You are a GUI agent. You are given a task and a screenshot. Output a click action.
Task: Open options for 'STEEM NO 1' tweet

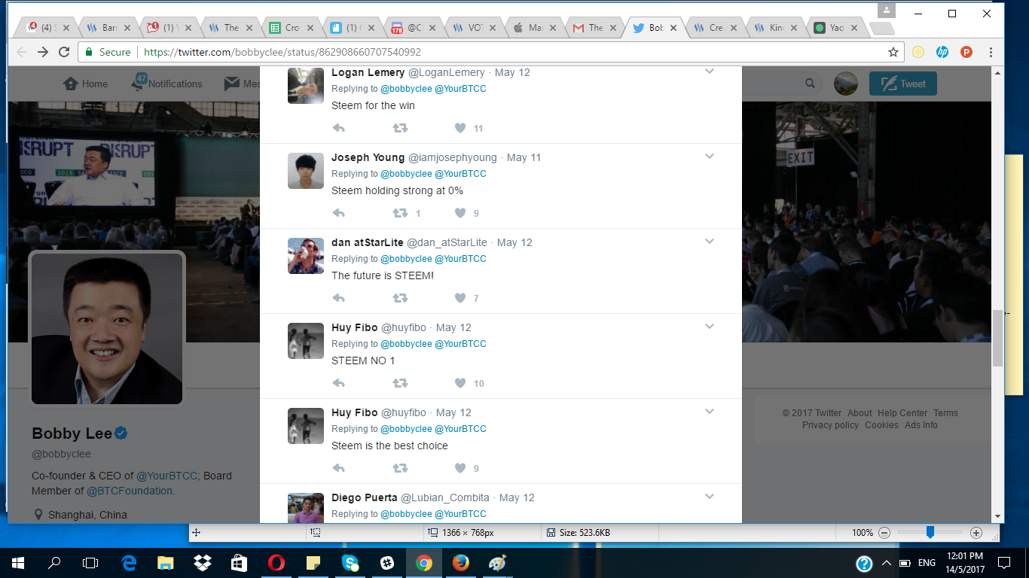click(x=710, y=327)
